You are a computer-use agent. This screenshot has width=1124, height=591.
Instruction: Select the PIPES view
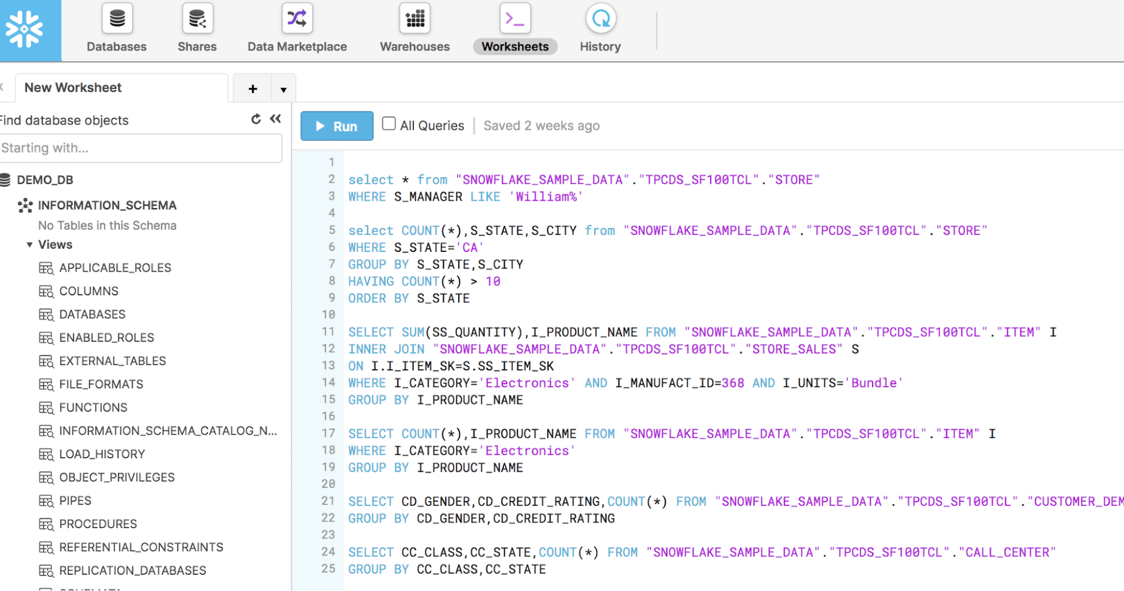75,501
